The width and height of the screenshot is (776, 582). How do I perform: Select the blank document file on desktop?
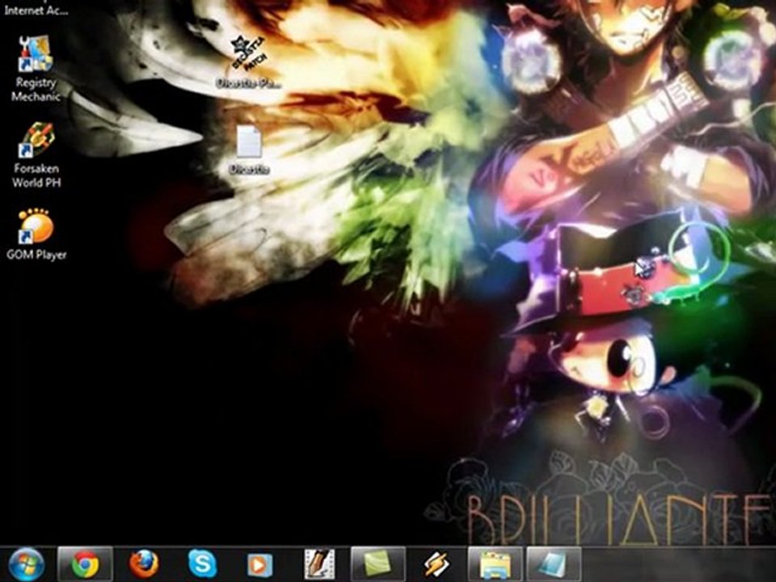click(x=248, y=150)
